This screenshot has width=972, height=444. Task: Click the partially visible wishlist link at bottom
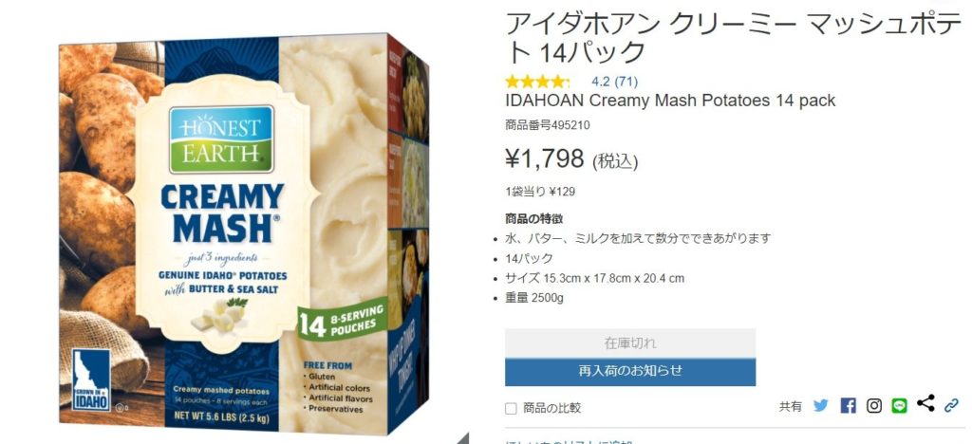point(570,441)
